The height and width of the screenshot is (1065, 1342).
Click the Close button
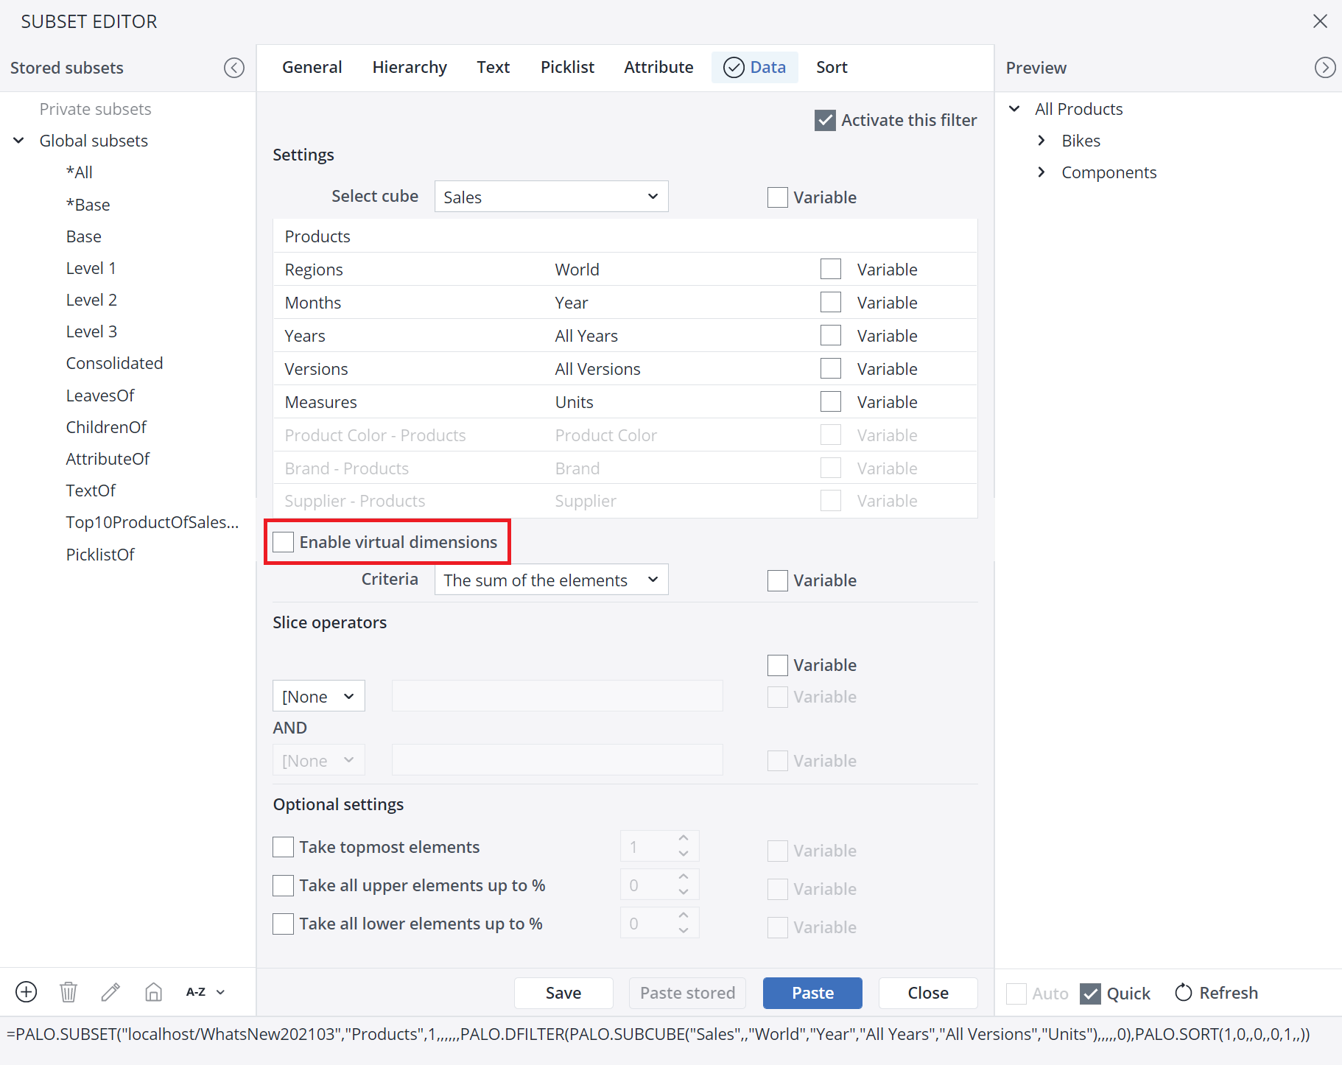(x=928, y=993)
